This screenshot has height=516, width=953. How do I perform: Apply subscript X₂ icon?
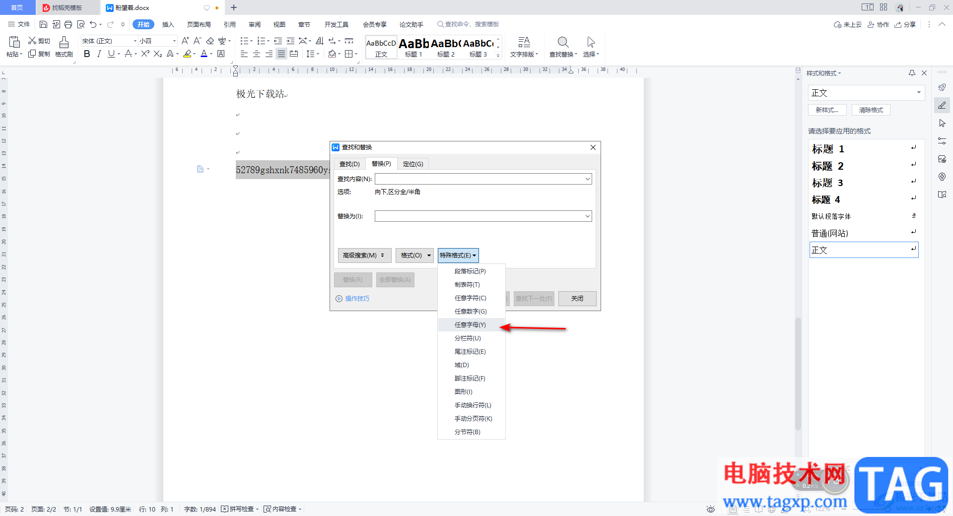click(x=158, y=54)
